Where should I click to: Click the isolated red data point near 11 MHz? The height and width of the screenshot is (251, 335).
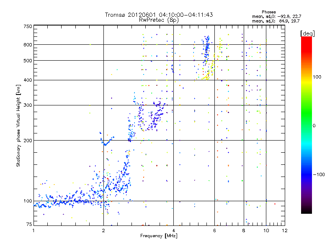[275, 204]
